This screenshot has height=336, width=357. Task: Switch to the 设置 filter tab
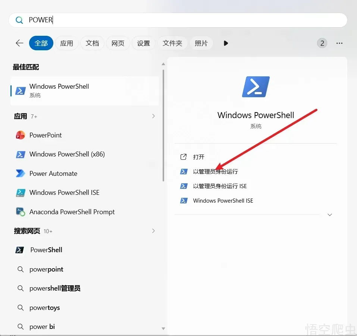coord(144,43)
